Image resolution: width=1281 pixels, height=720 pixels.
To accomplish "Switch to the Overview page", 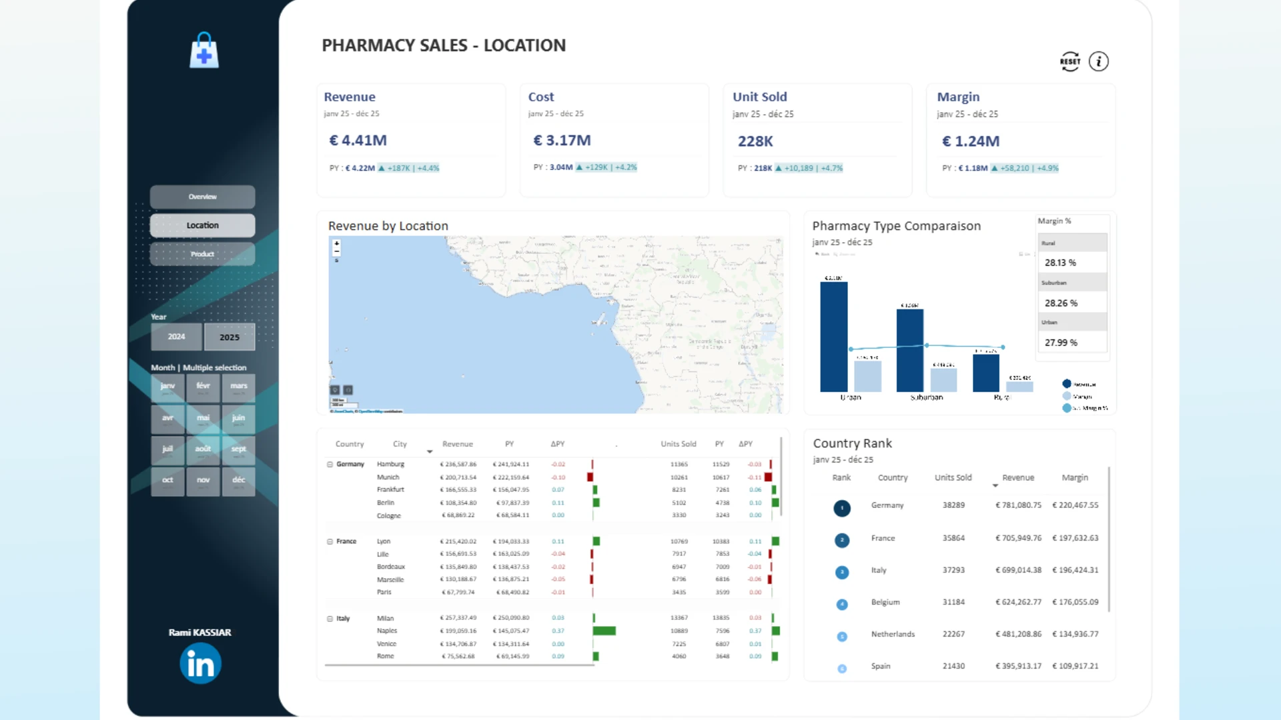I will pyautogui.click(x=202, y=197).
